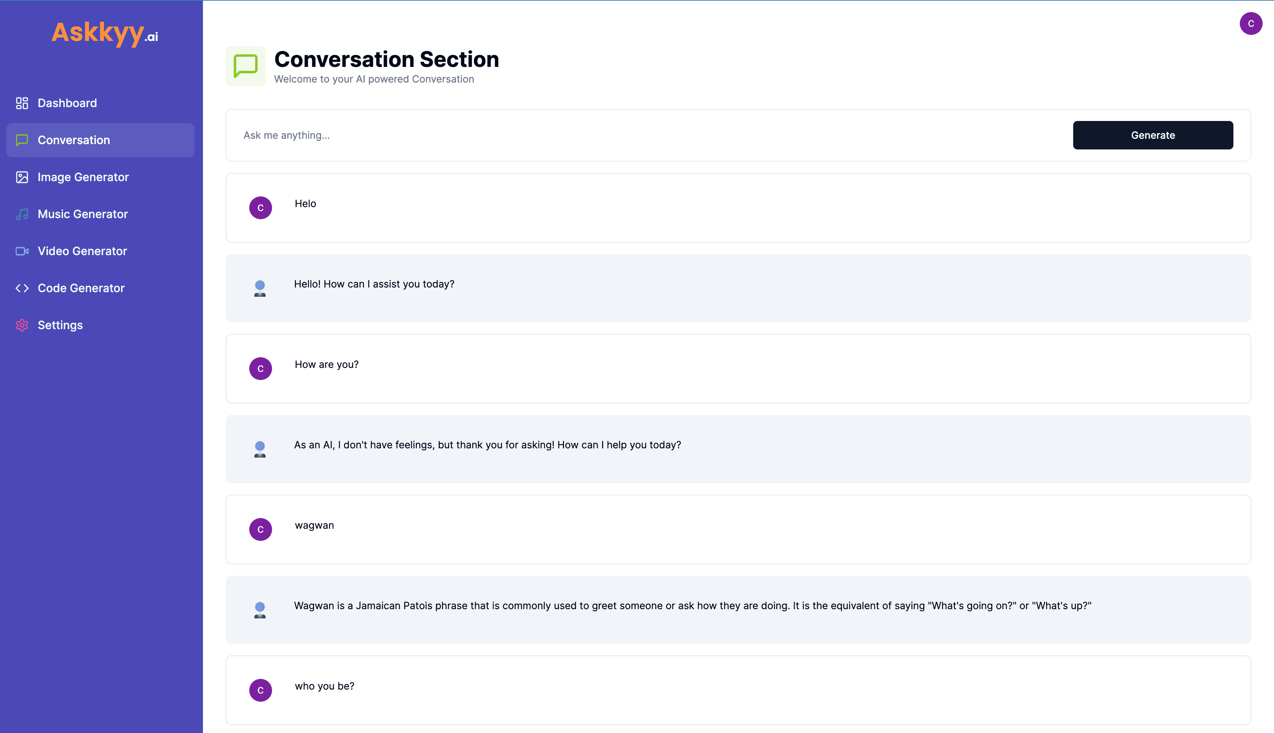The height and width of the screenshot is (733, 1274).
Task: Click the Askkyy.ai logo
Action: (x=105, y=33)
